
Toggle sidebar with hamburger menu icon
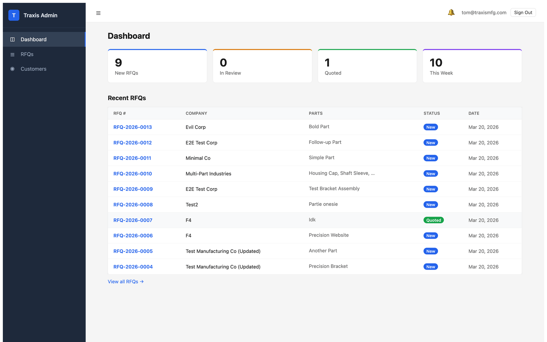98,13
